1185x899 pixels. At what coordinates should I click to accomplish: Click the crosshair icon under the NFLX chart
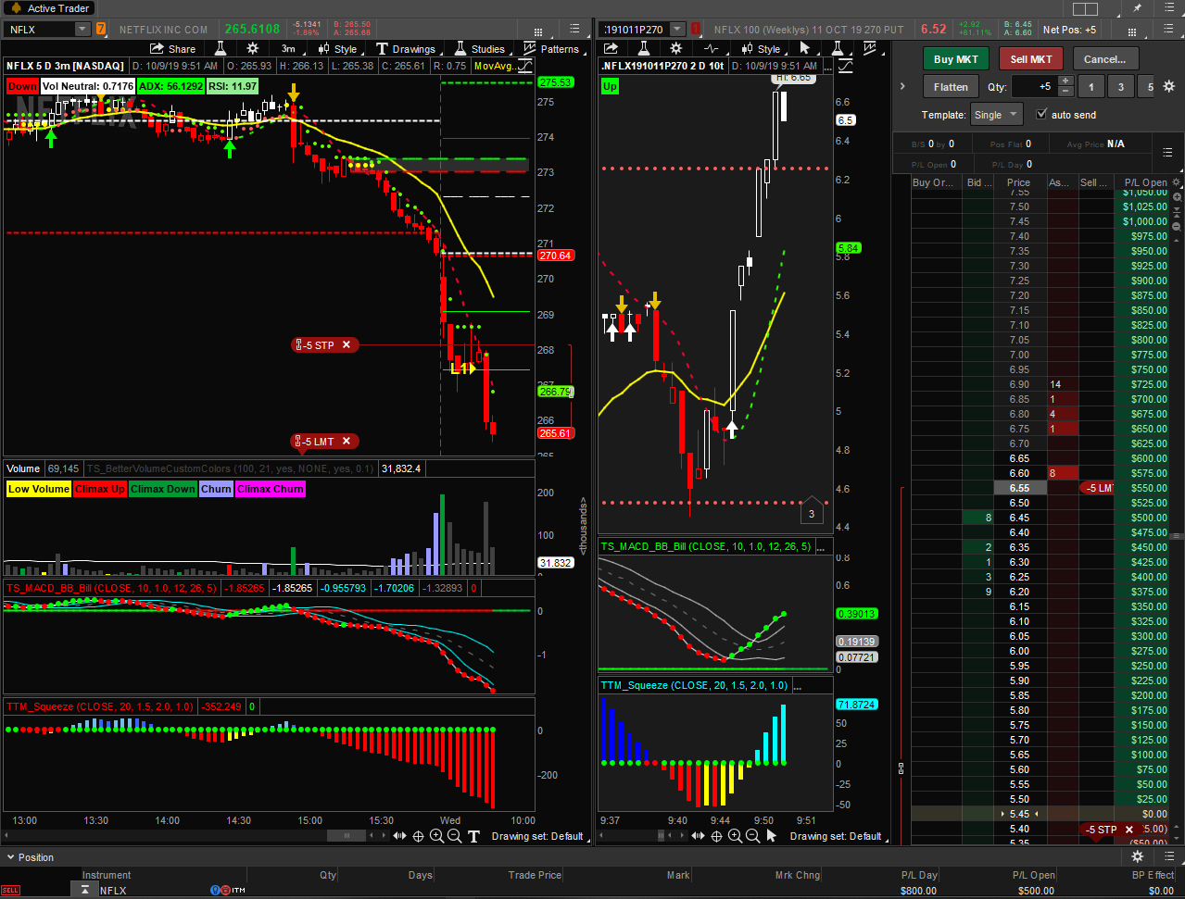coord(418,836)
